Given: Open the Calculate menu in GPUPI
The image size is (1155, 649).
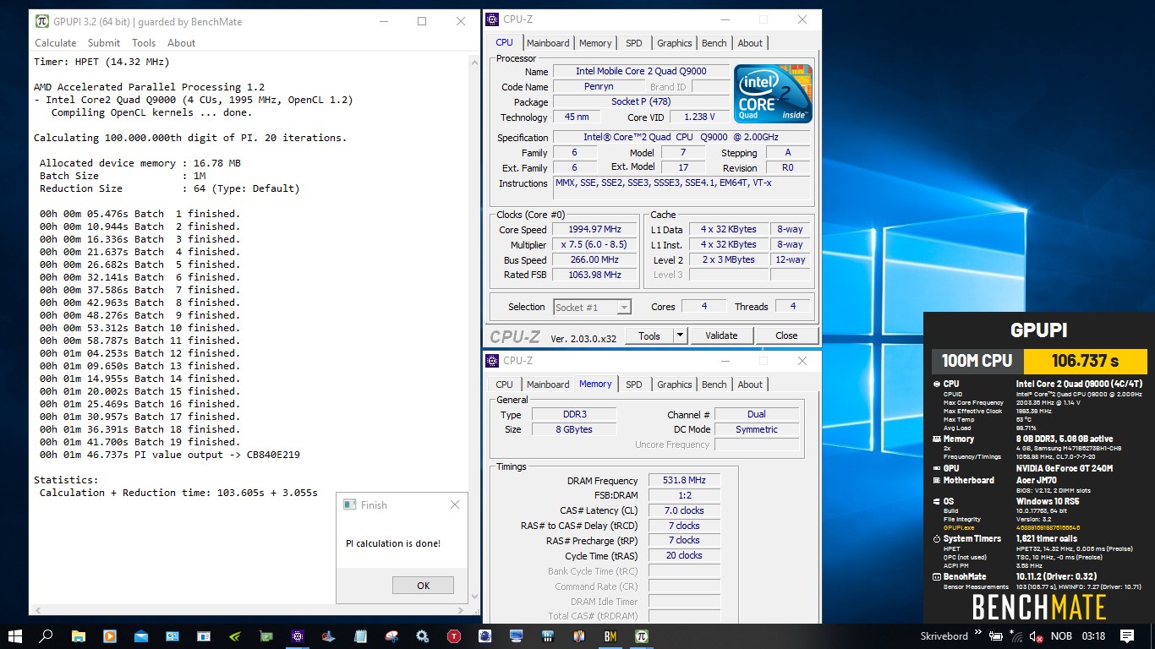Looking at the screenshot, I should 55,42.
